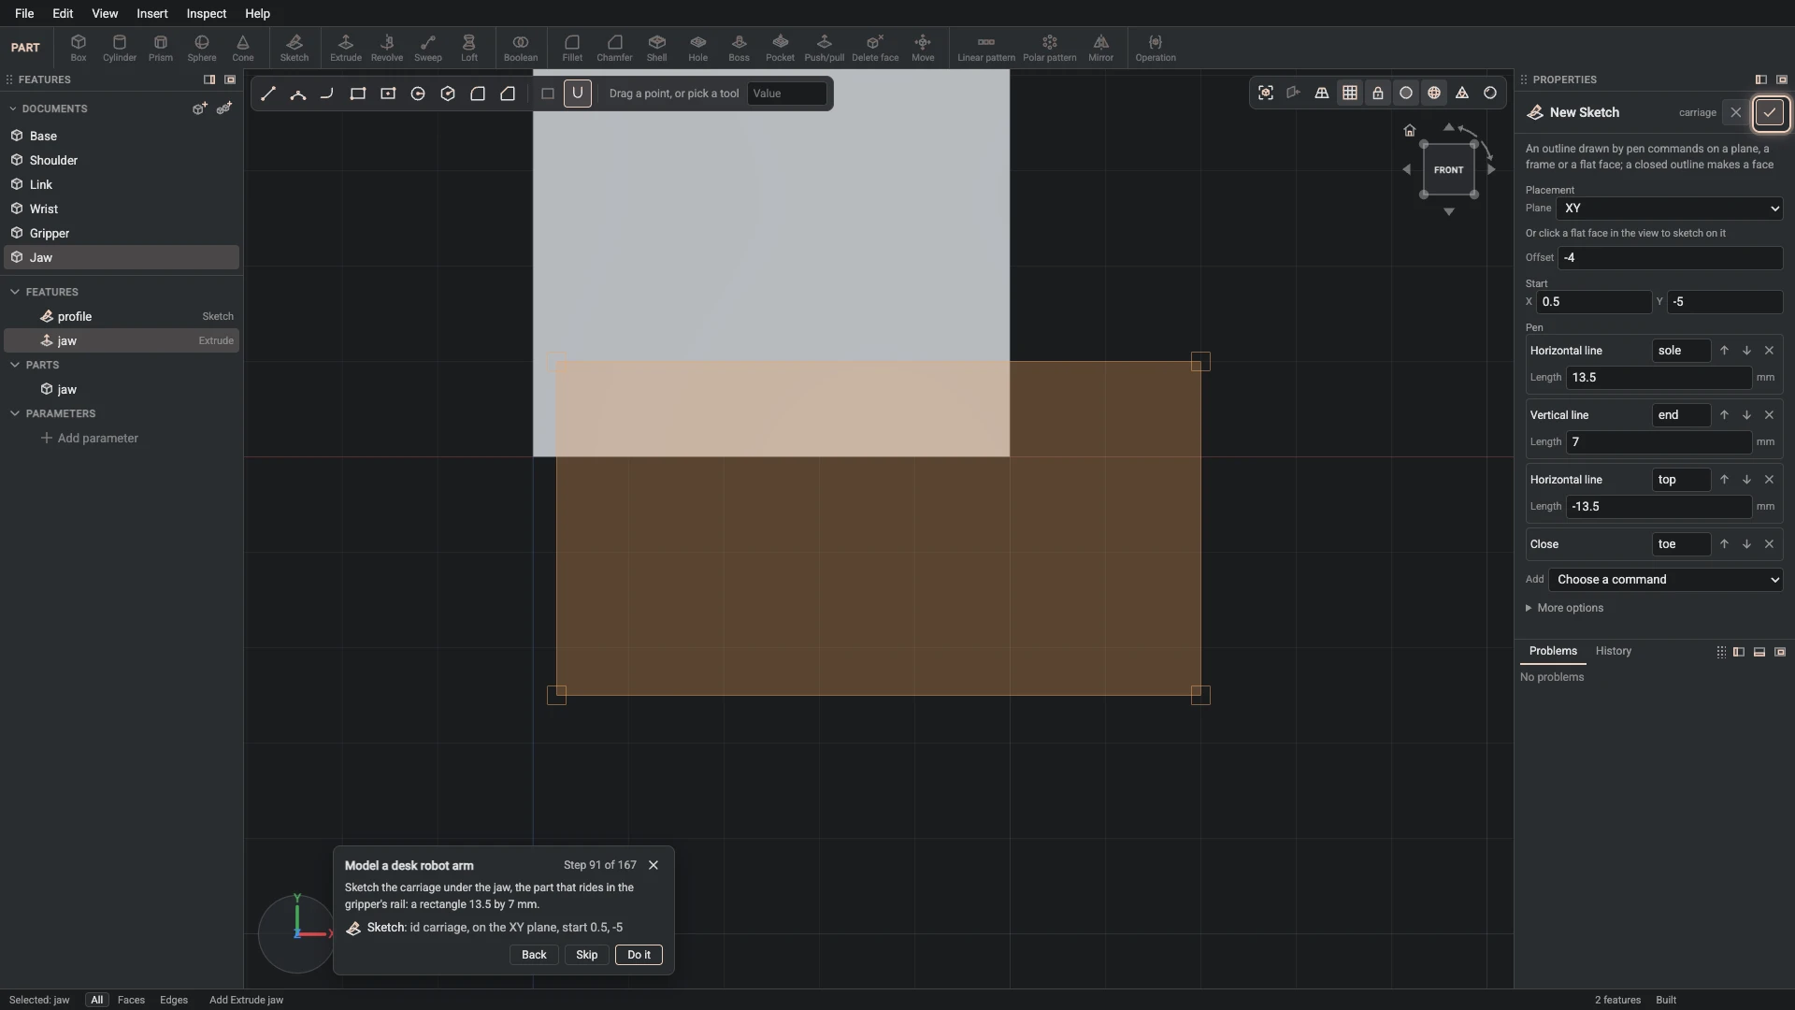The image size is (1795, 1010).
Task: Create a Linear pattern
Action: coord(986,48)
